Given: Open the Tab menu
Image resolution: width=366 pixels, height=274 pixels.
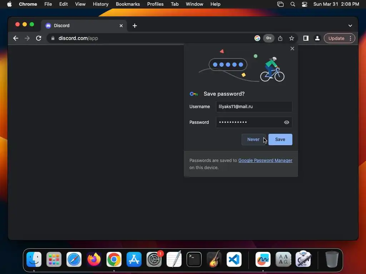Looking at the screenshot, I should pyautogui.click(x=174, y=4).
